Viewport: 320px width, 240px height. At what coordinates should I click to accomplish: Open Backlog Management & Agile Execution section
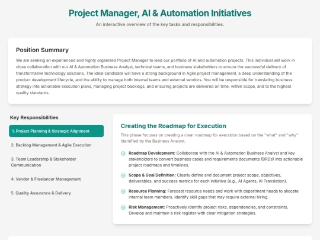(x=56, y=145)
